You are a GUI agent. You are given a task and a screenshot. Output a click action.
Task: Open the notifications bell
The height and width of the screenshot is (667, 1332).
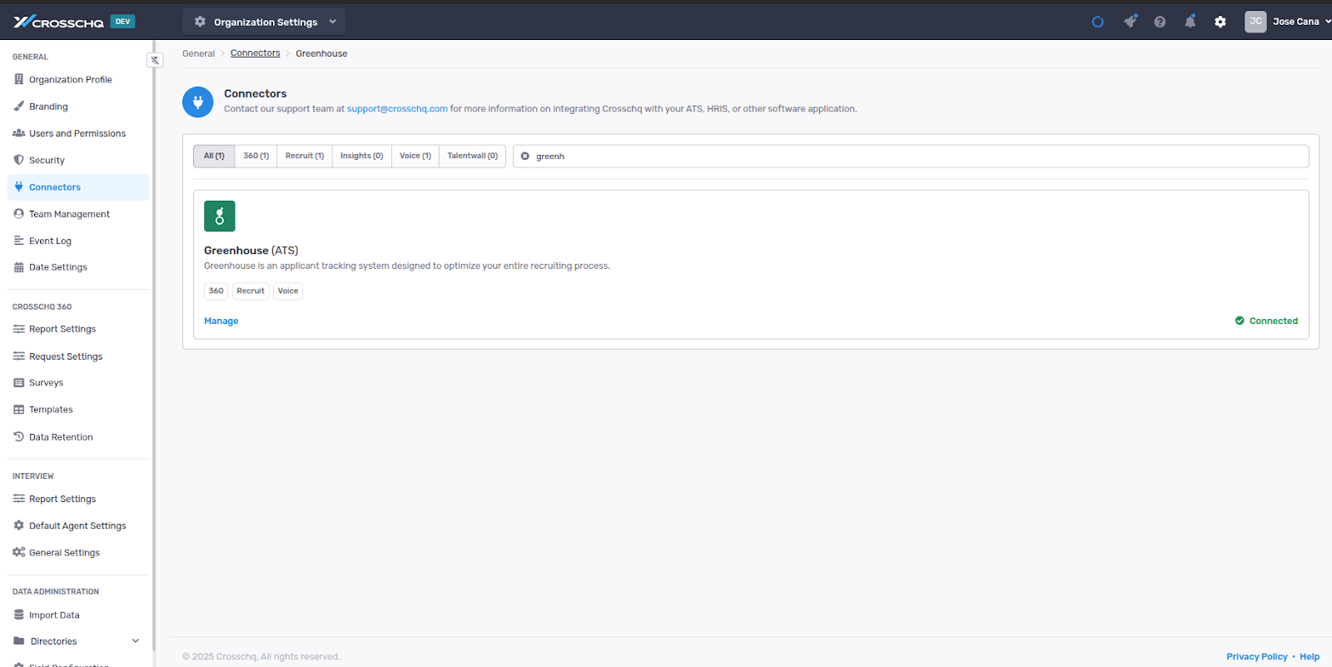click(x=1190, y=22)
